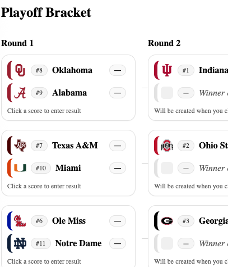Click the Ole Miss logo
Image resolution: width=228 pixels, height=267 pixels.
coord(20,221)
